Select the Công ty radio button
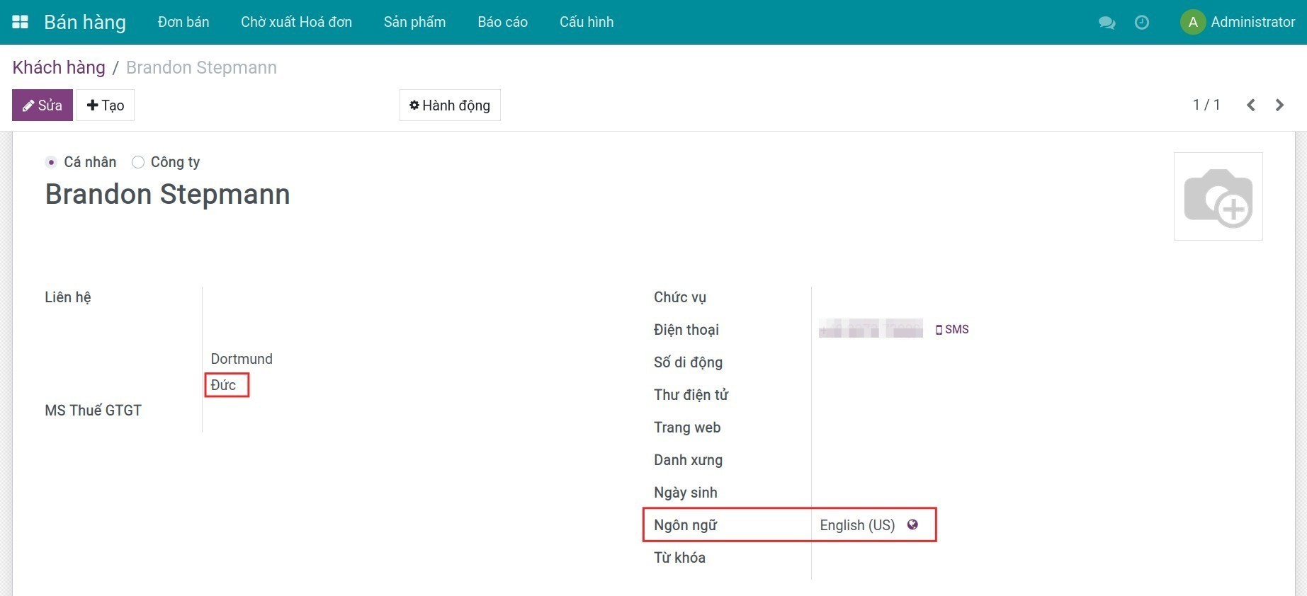The image size is (1307, 596). pos(138,162)
